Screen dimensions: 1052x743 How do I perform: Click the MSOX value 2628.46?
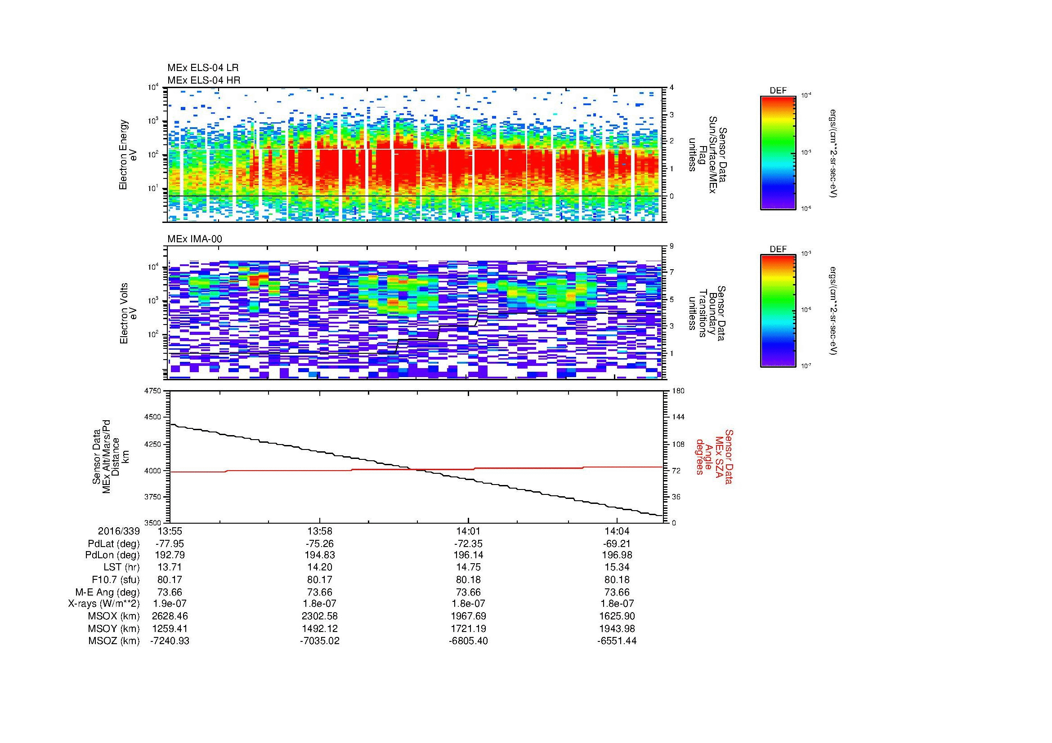[x=170, y=616]
